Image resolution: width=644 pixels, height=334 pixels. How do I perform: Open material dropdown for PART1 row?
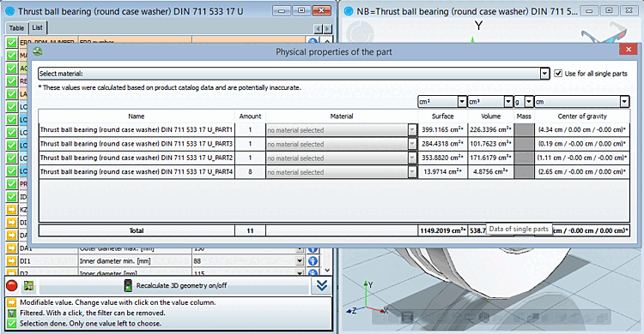pyautogui.click(x=412, y=130)
